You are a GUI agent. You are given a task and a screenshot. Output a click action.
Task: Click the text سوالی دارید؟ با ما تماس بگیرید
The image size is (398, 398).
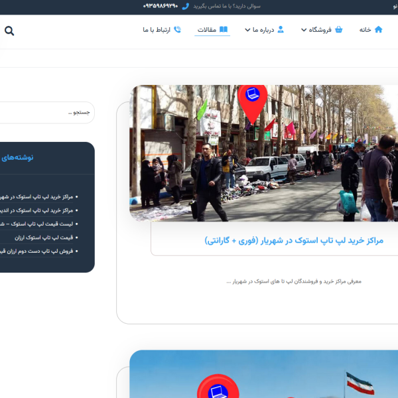(x=227, y=6)
